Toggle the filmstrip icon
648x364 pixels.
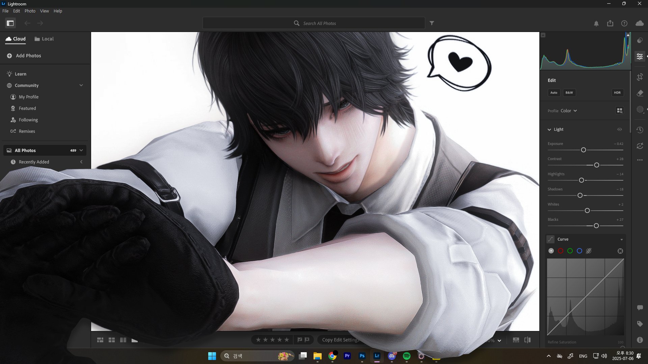tap(516, 340)
